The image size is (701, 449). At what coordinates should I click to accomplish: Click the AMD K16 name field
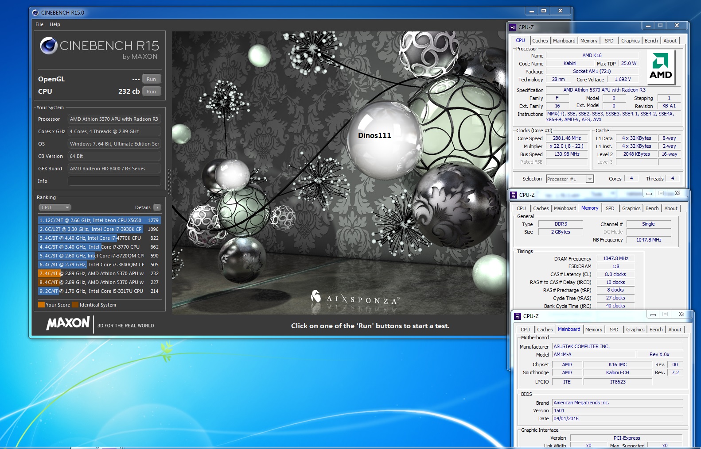point(592,55)
